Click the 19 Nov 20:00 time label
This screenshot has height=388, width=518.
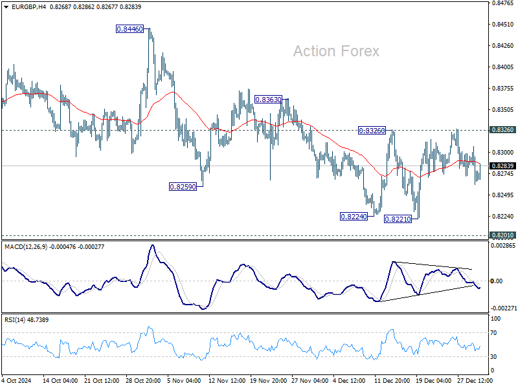(268, 380)
